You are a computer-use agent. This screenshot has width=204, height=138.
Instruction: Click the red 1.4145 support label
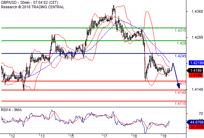[x=180, y=92]
